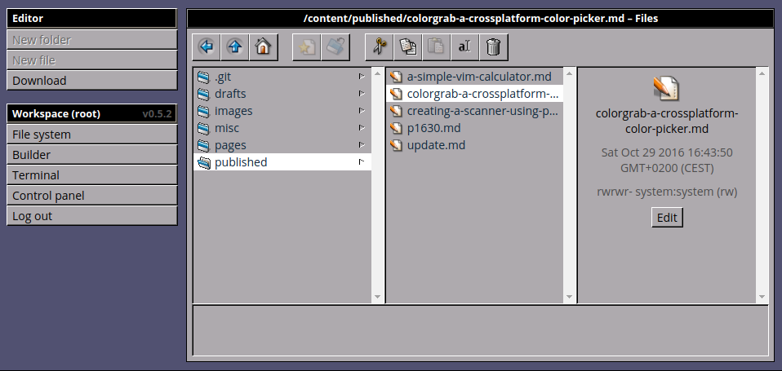
Task: Cut the selected file with scissors icon
Action: click(380, 47)
